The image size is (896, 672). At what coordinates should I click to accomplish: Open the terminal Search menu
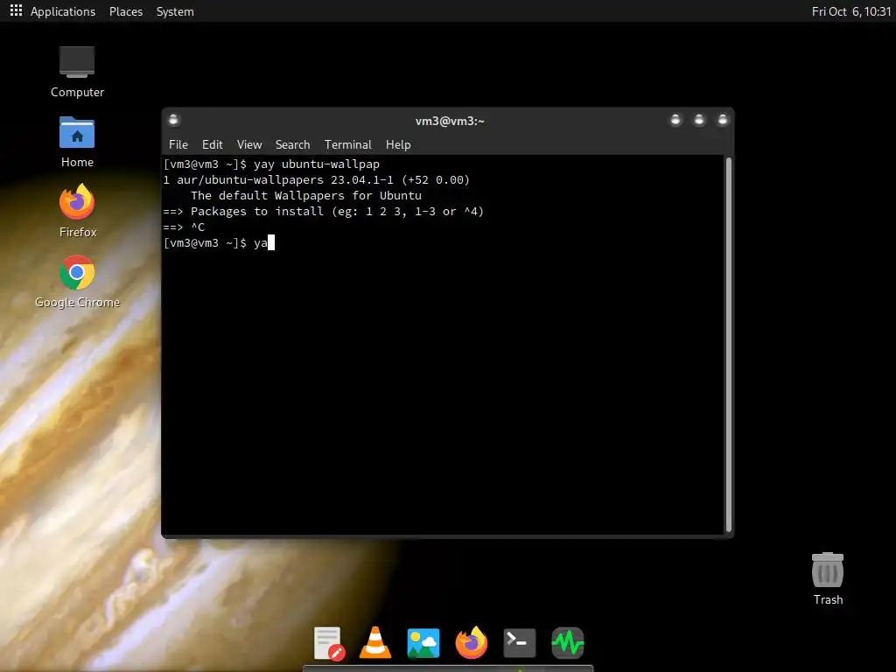click(292, 144)
